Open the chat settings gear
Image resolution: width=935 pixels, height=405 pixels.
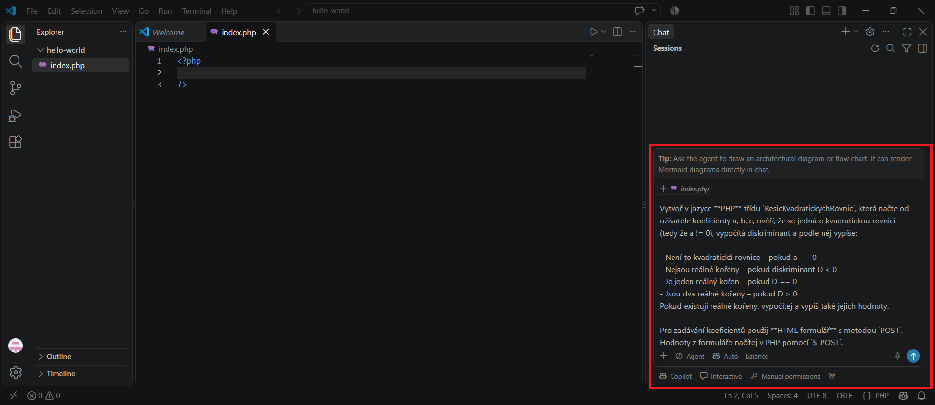click(870, 32)
